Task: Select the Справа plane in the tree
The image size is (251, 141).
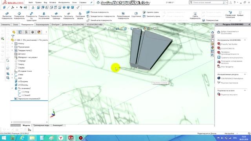Action: [x=20, y=68]
